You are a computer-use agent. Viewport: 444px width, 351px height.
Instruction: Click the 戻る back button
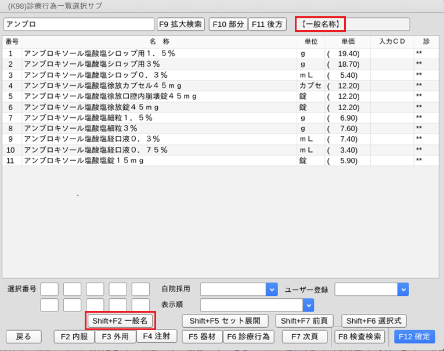click(x=23, y=336)
